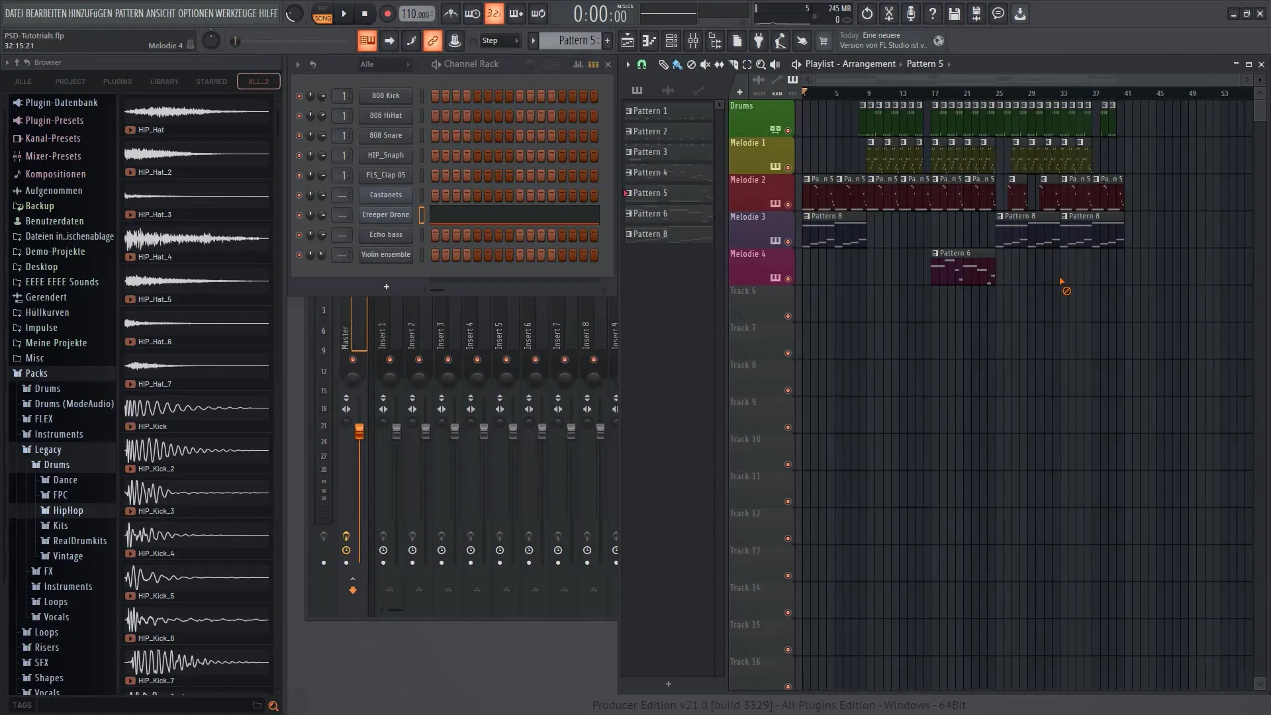The width and height of the screenshot is (1271, 715).
Task: Open the WERKZEUGE menu
Action: (x=236, y=13)
